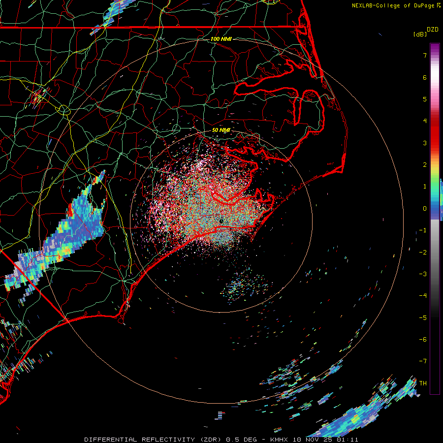The height and width of the screenshot is (443, 443).
Task: Click the large blue precipitation band west of radar
Action: point(70,232)
